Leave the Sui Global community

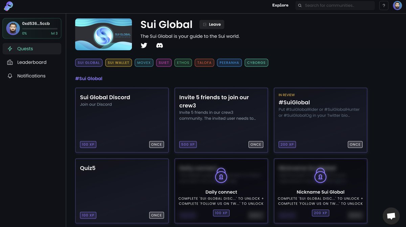coord(212,24)
